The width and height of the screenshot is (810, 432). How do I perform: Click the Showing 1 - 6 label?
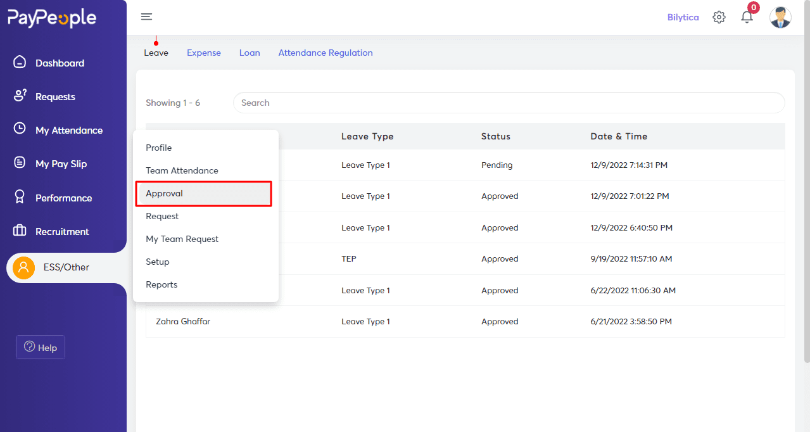173,103
